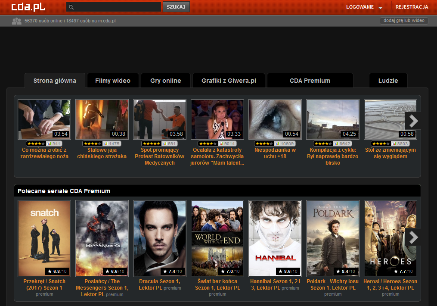This screenshot has width=437, height=306.
Task: Click the magnifier icon in search box
Action: tap(71, 7)
